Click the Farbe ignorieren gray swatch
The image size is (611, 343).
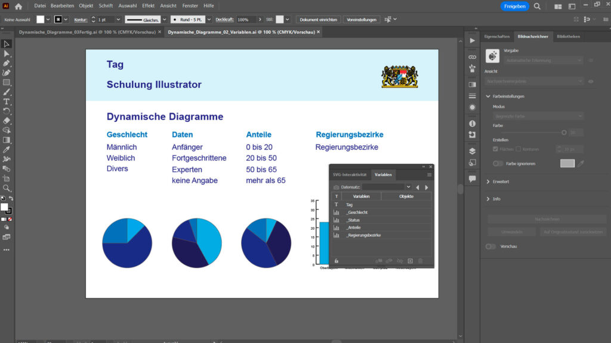(x=567, y=164)
